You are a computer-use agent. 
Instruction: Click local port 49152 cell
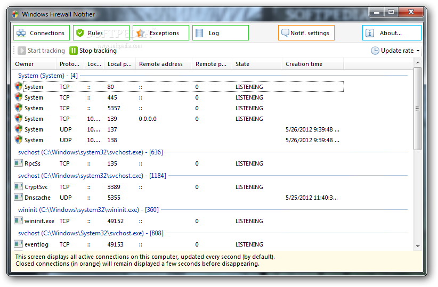click(x=116, y=221)
